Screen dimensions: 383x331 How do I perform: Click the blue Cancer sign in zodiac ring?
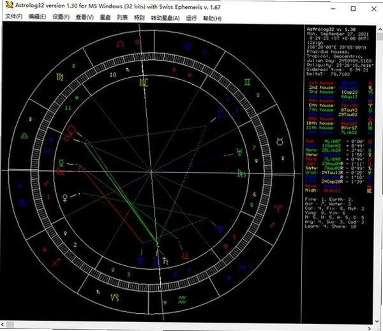188,46
